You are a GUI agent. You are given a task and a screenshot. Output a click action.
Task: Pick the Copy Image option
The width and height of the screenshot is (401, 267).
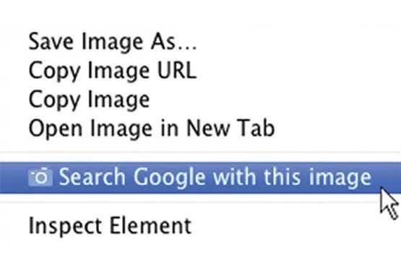click(x=201, y=100)
